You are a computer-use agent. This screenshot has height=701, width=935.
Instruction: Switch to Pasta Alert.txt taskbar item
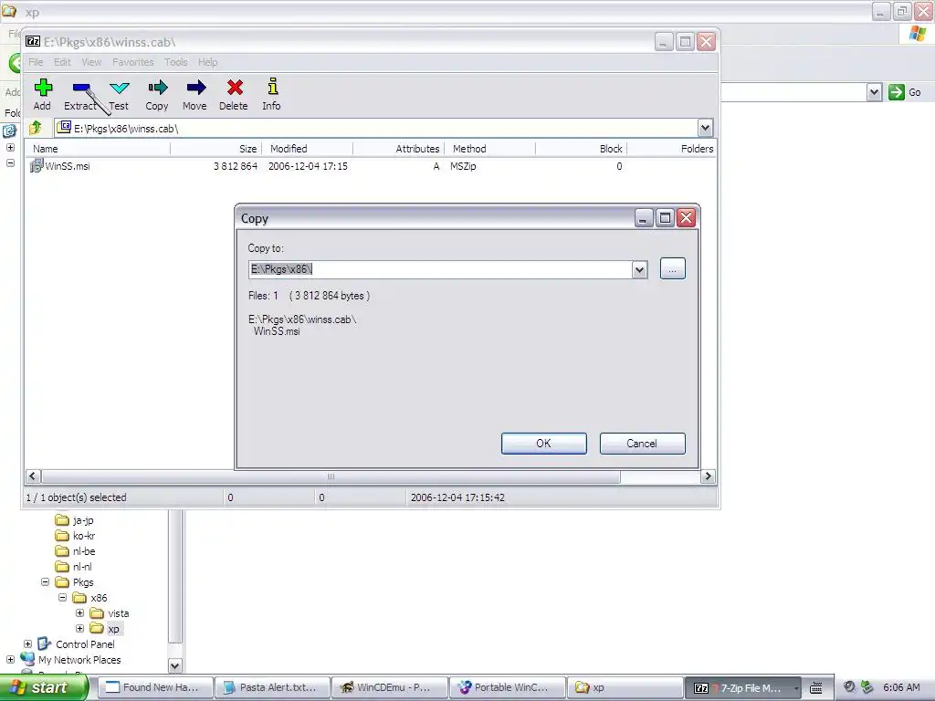(x=272, y=687)
